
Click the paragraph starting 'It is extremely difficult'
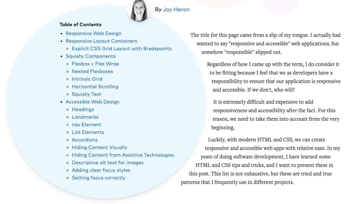click(x=276, y=115)
